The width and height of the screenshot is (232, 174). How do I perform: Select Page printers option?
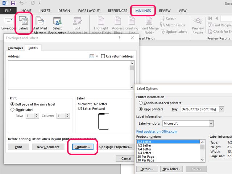pos(151,109)
